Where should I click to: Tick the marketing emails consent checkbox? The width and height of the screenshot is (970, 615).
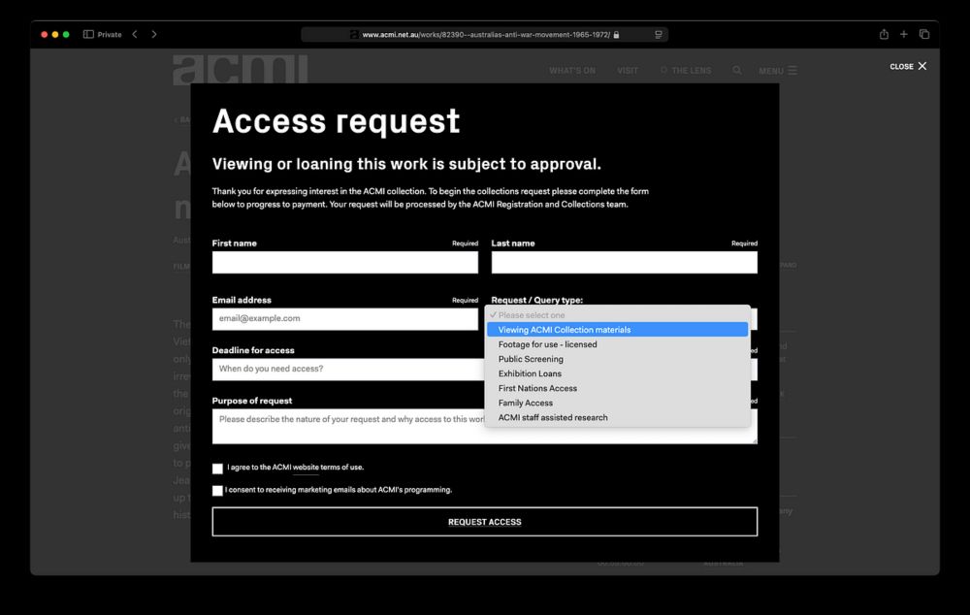(217, 491)
